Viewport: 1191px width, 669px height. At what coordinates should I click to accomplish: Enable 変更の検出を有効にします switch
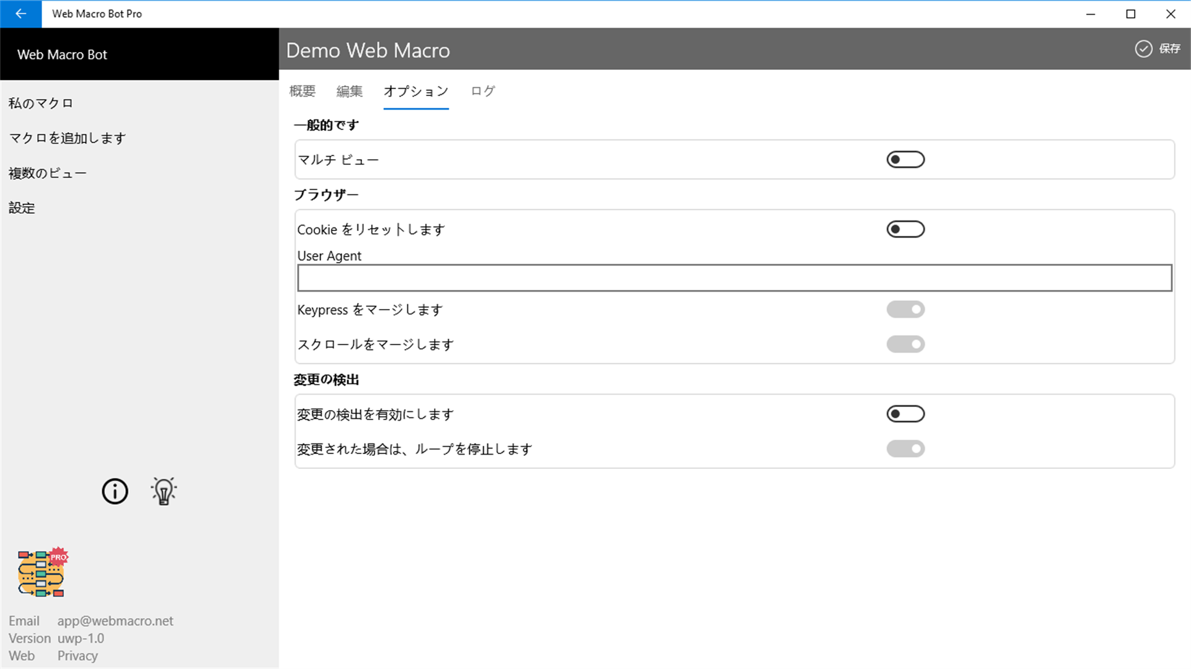click(x=905, y=414)
